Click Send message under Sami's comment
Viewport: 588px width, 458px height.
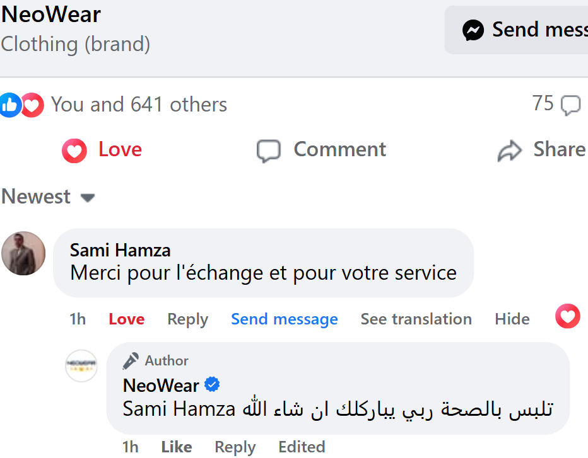(284, 319)
